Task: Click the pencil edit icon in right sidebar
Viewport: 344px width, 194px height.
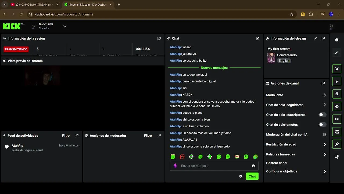Action: coord(337,53)
